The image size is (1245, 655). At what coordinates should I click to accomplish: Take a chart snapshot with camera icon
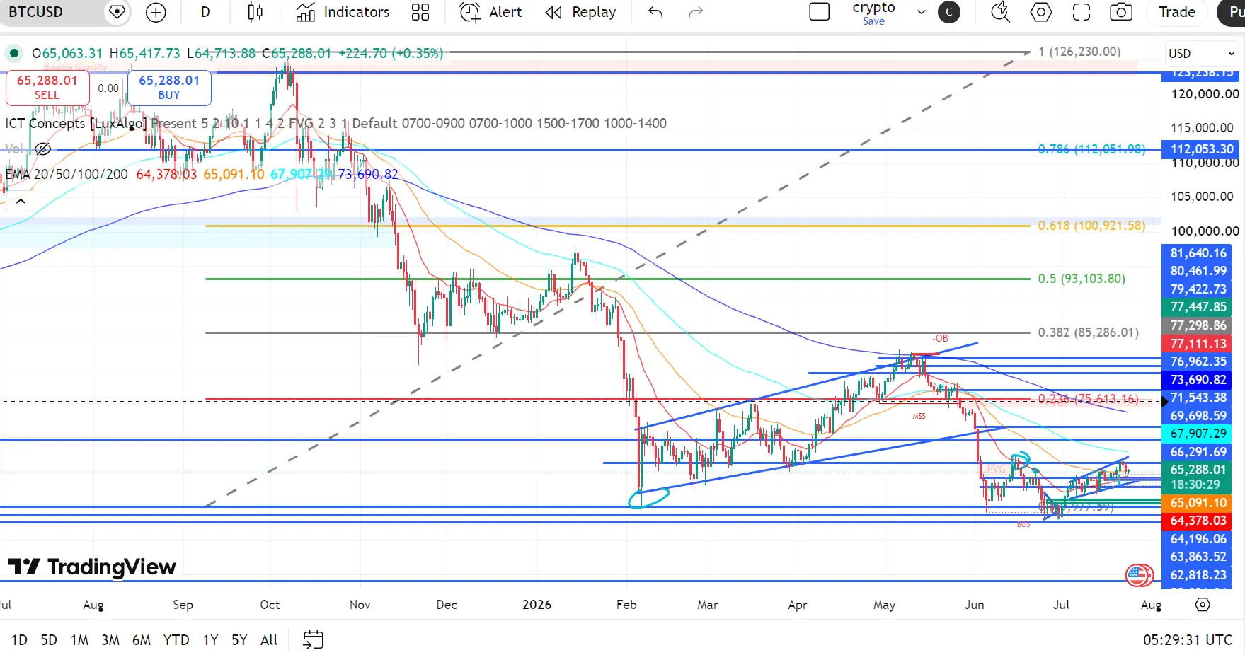coord(1121,12)
